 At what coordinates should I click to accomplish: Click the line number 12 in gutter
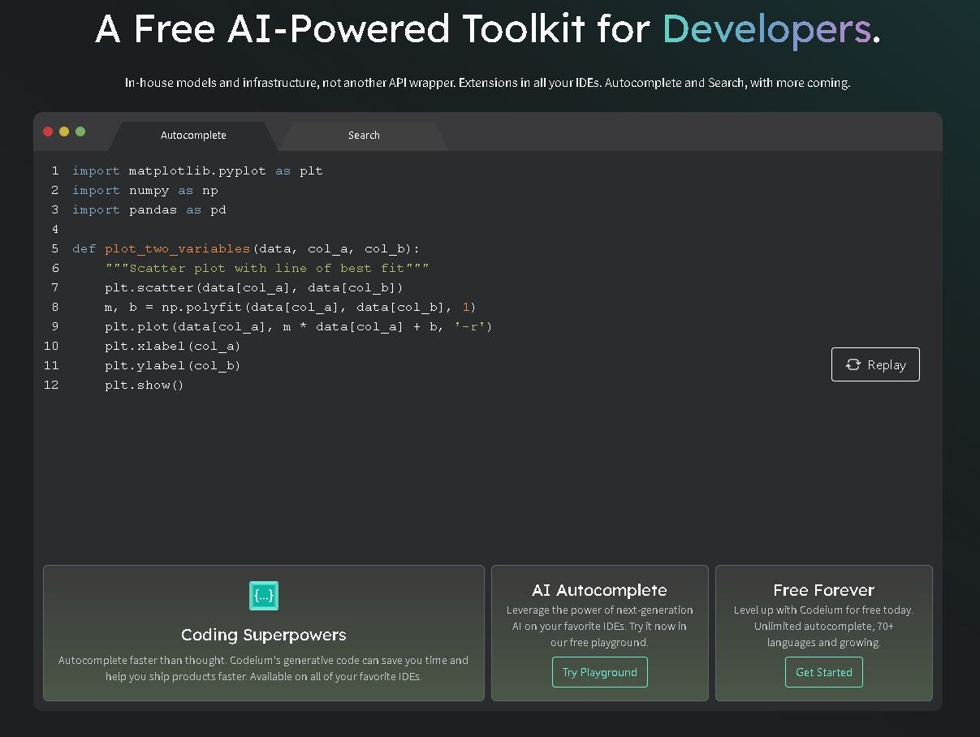click(51, 385)
